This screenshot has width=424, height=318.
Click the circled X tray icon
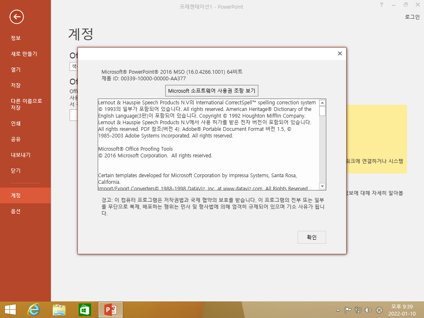(379, 310)
